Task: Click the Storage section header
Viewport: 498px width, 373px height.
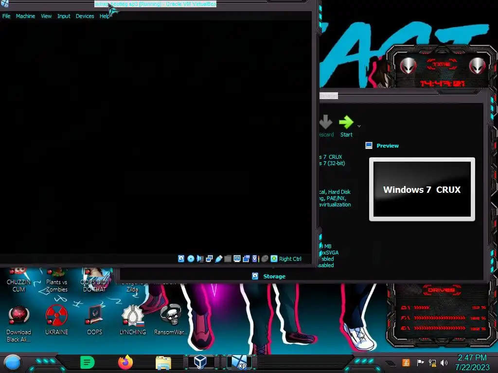Action: coord(274,276)
